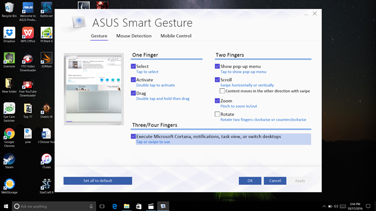Toggle the two-finger Scroll checkbox
Screen dimensions: 376x211
pos(217,80)
